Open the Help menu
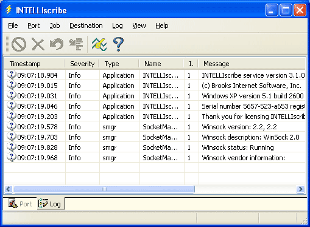 point(162,25)
